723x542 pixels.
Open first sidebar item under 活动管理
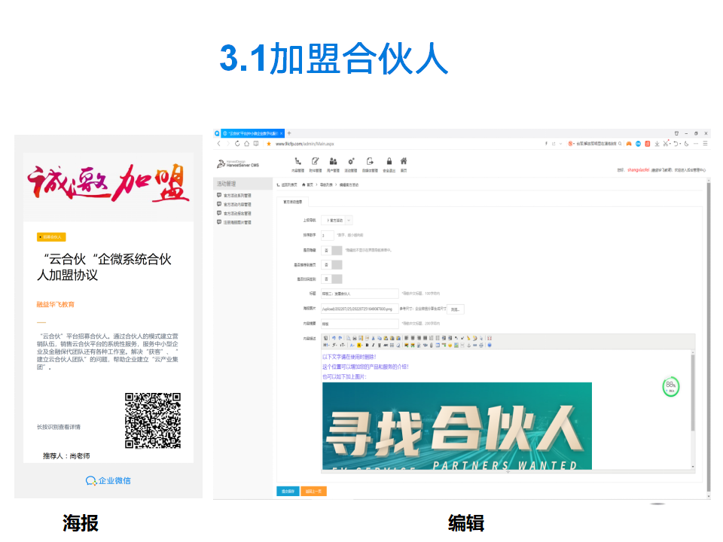coord(234,196)
